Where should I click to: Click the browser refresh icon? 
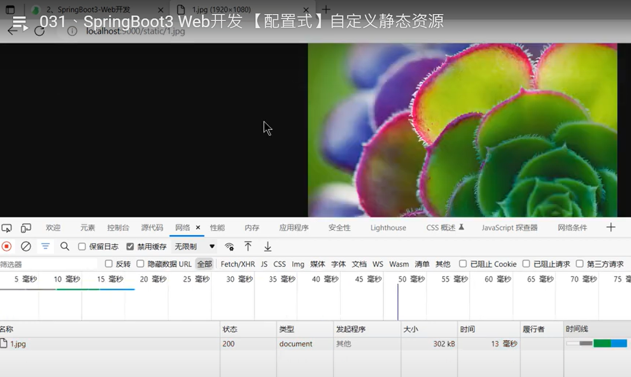39,31
